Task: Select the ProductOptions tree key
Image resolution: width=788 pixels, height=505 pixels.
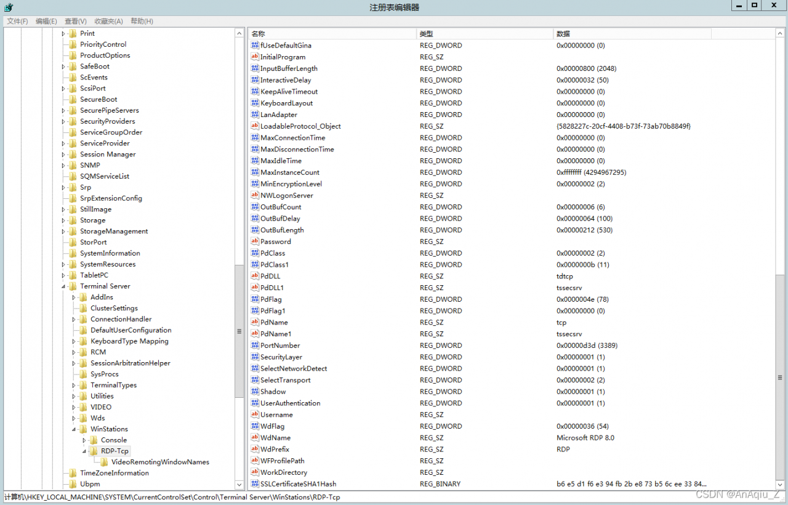Action: tap(105, 55)
